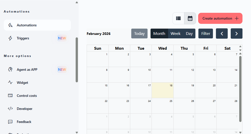The width and height of the screenshot is (251, 134).
Task: Select the Week calendar view
Action: point(175,34)
